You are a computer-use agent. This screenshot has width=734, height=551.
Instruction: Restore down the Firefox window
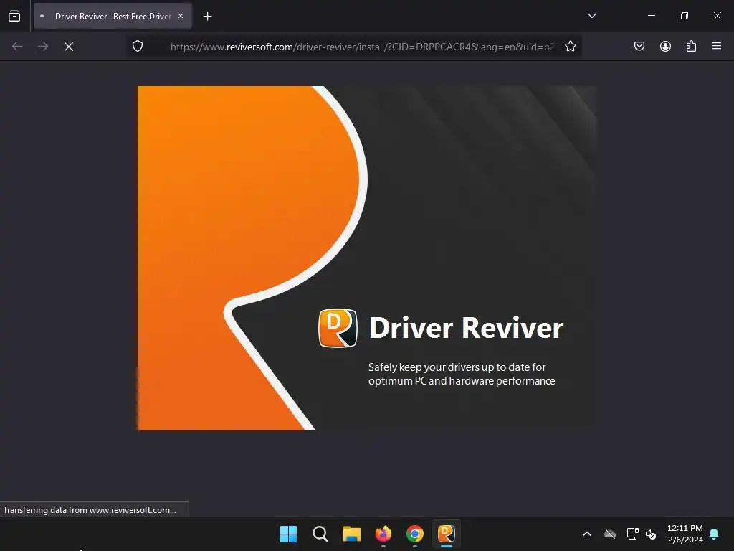685,16
